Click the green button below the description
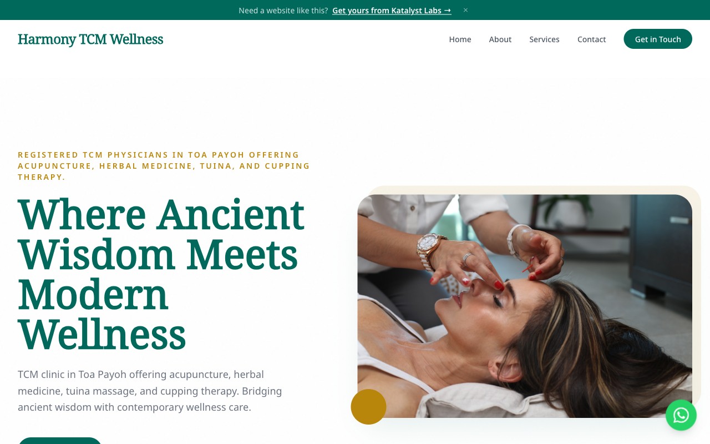 coord(60,441)
